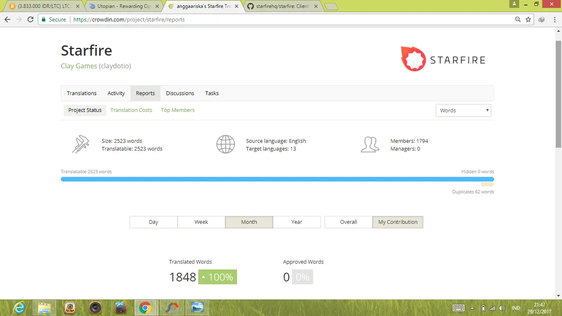Show the Overall contribution report

[349, 222]
